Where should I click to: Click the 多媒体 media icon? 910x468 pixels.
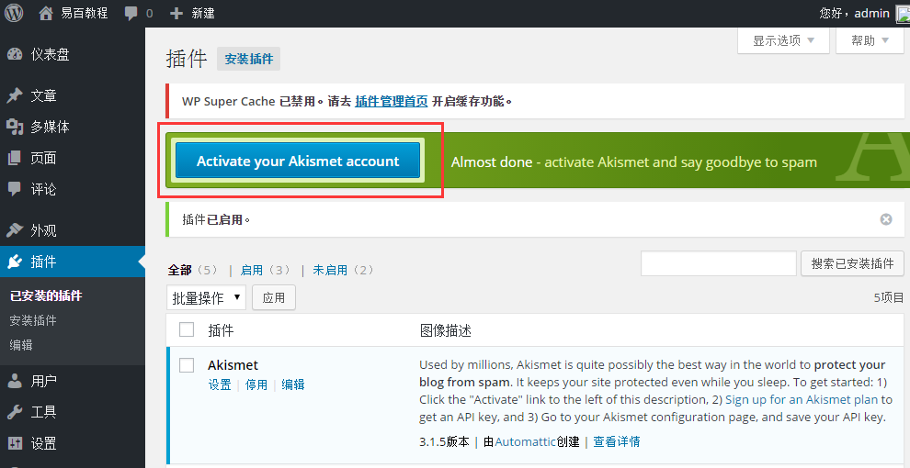15,127
